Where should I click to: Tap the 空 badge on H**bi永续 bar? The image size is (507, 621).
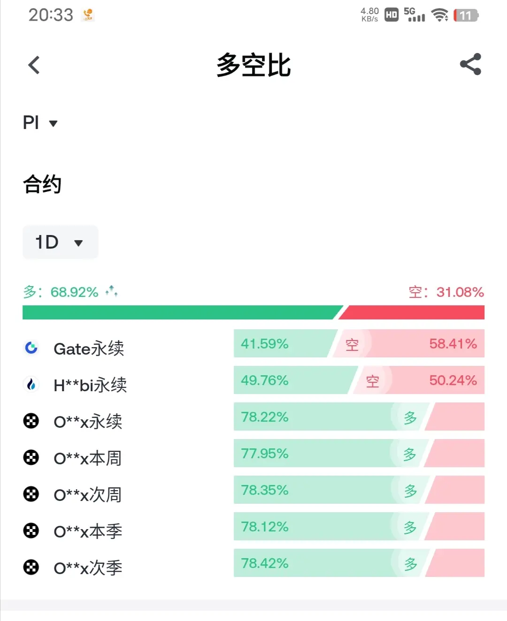point(373,381)
